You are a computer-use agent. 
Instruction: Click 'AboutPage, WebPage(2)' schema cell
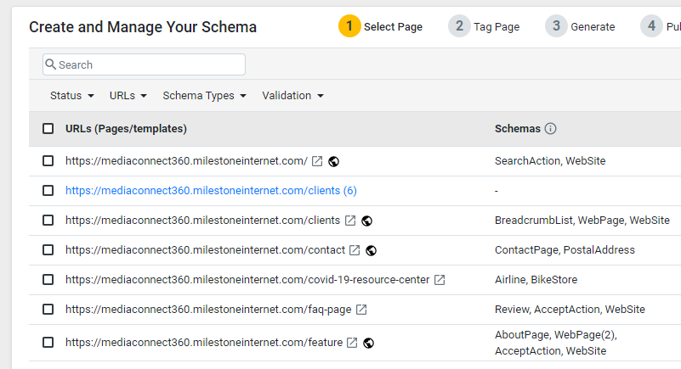pyautogui.click(x=556, y=343)
